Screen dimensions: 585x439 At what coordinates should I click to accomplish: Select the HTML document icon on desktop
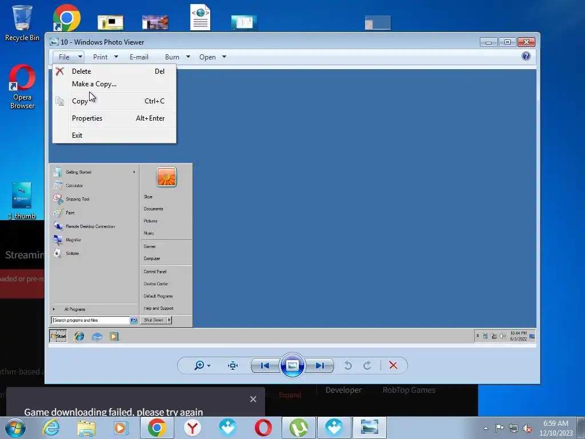point(201,17)
